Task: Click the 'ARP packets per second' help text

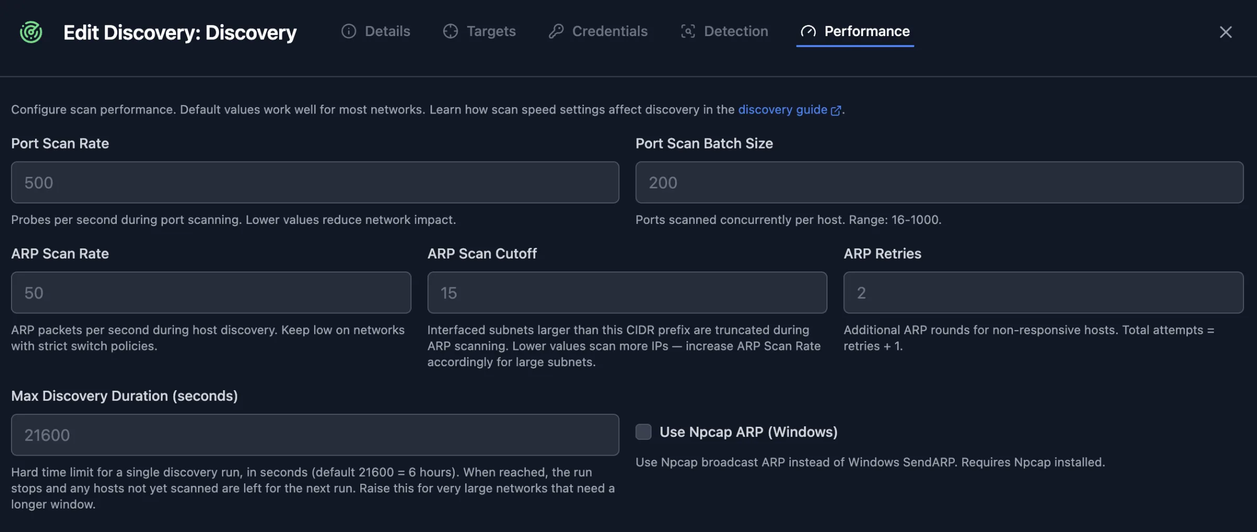Action: click(x=208, y=338)
